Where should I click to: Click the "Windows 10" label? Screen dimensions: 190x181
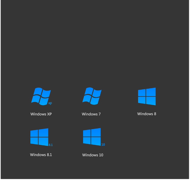(x=93, y=155)
